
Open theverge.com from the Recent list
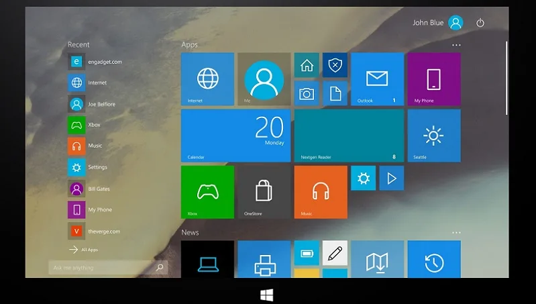click(95, 231)
